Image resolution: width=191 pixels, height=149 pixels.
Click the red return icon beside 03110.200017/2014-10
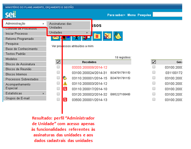click(65, 89)
